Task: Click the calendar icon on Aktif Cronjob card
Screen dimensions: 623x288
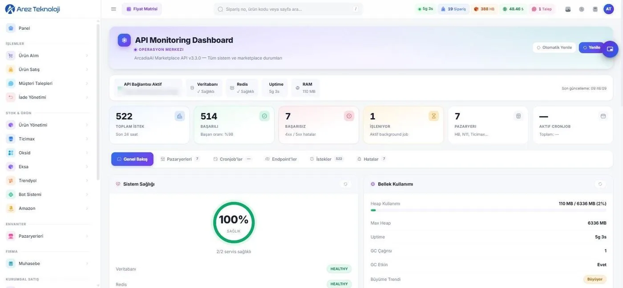Action: 603,116
